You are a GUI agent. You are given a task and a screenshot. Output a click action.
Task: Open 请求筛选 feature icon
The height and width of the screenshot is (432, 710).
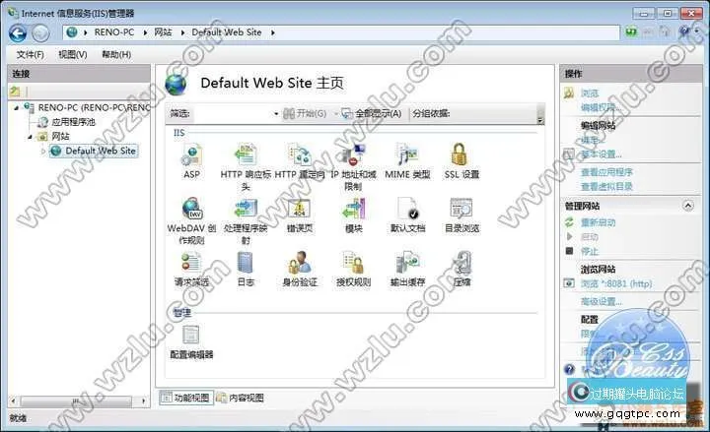click(x=191, y=263)
